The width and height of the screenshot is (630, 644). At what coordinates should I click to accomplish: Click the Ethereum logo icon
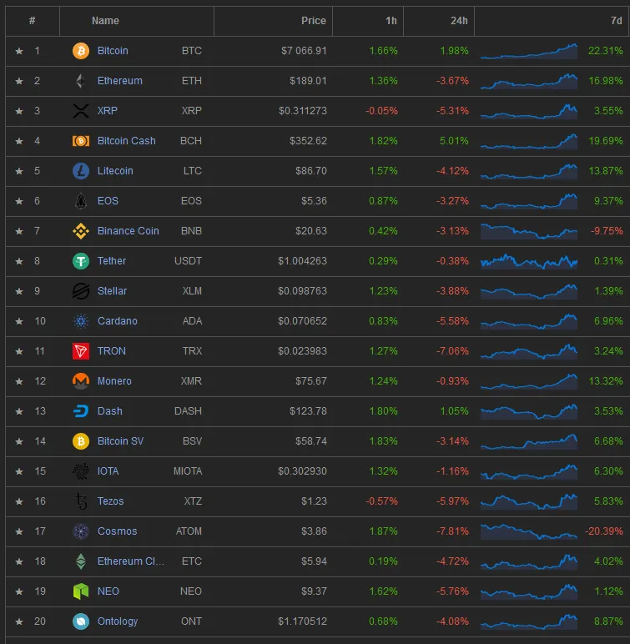(x=81, y=81)
